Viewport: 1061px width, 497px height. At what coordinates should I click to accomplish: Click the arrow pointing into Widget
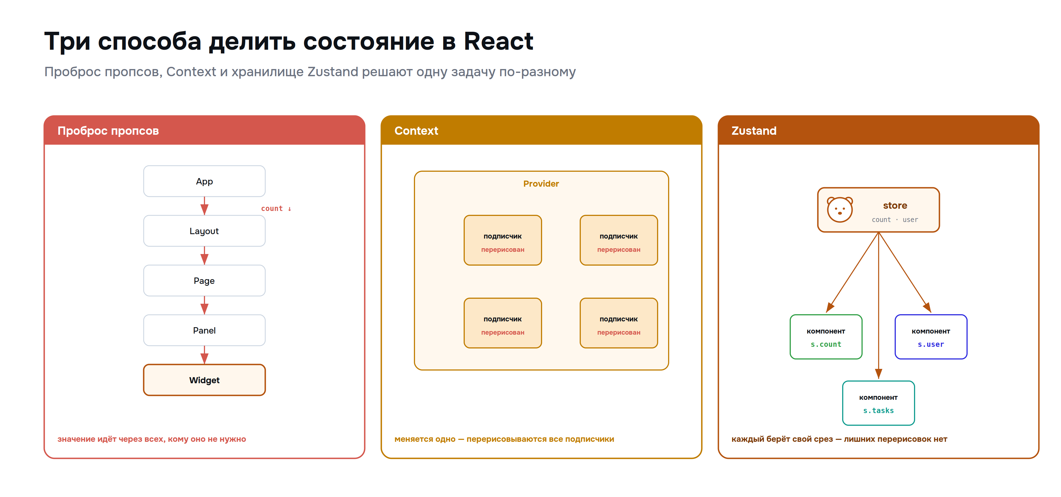pyautogui.click(x=204, y=355)
